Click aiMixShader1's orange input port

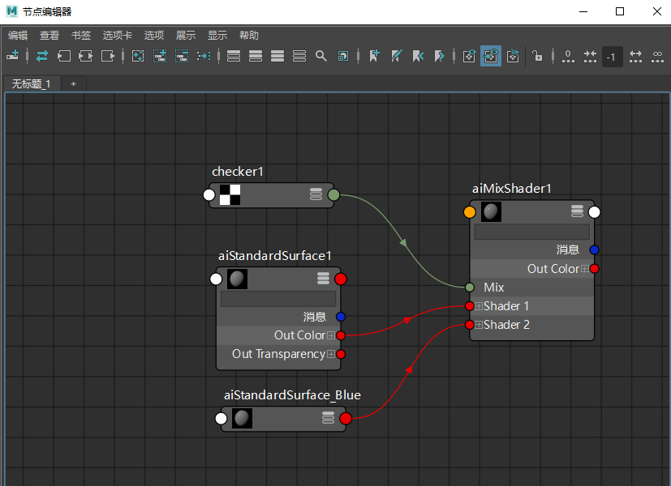[x=470, y=212]
